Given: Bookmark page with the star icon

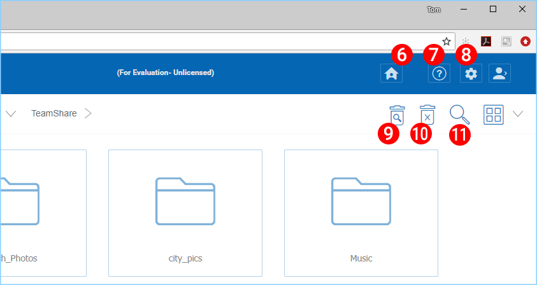Looking at the screenshot, I should click(447, 42).
